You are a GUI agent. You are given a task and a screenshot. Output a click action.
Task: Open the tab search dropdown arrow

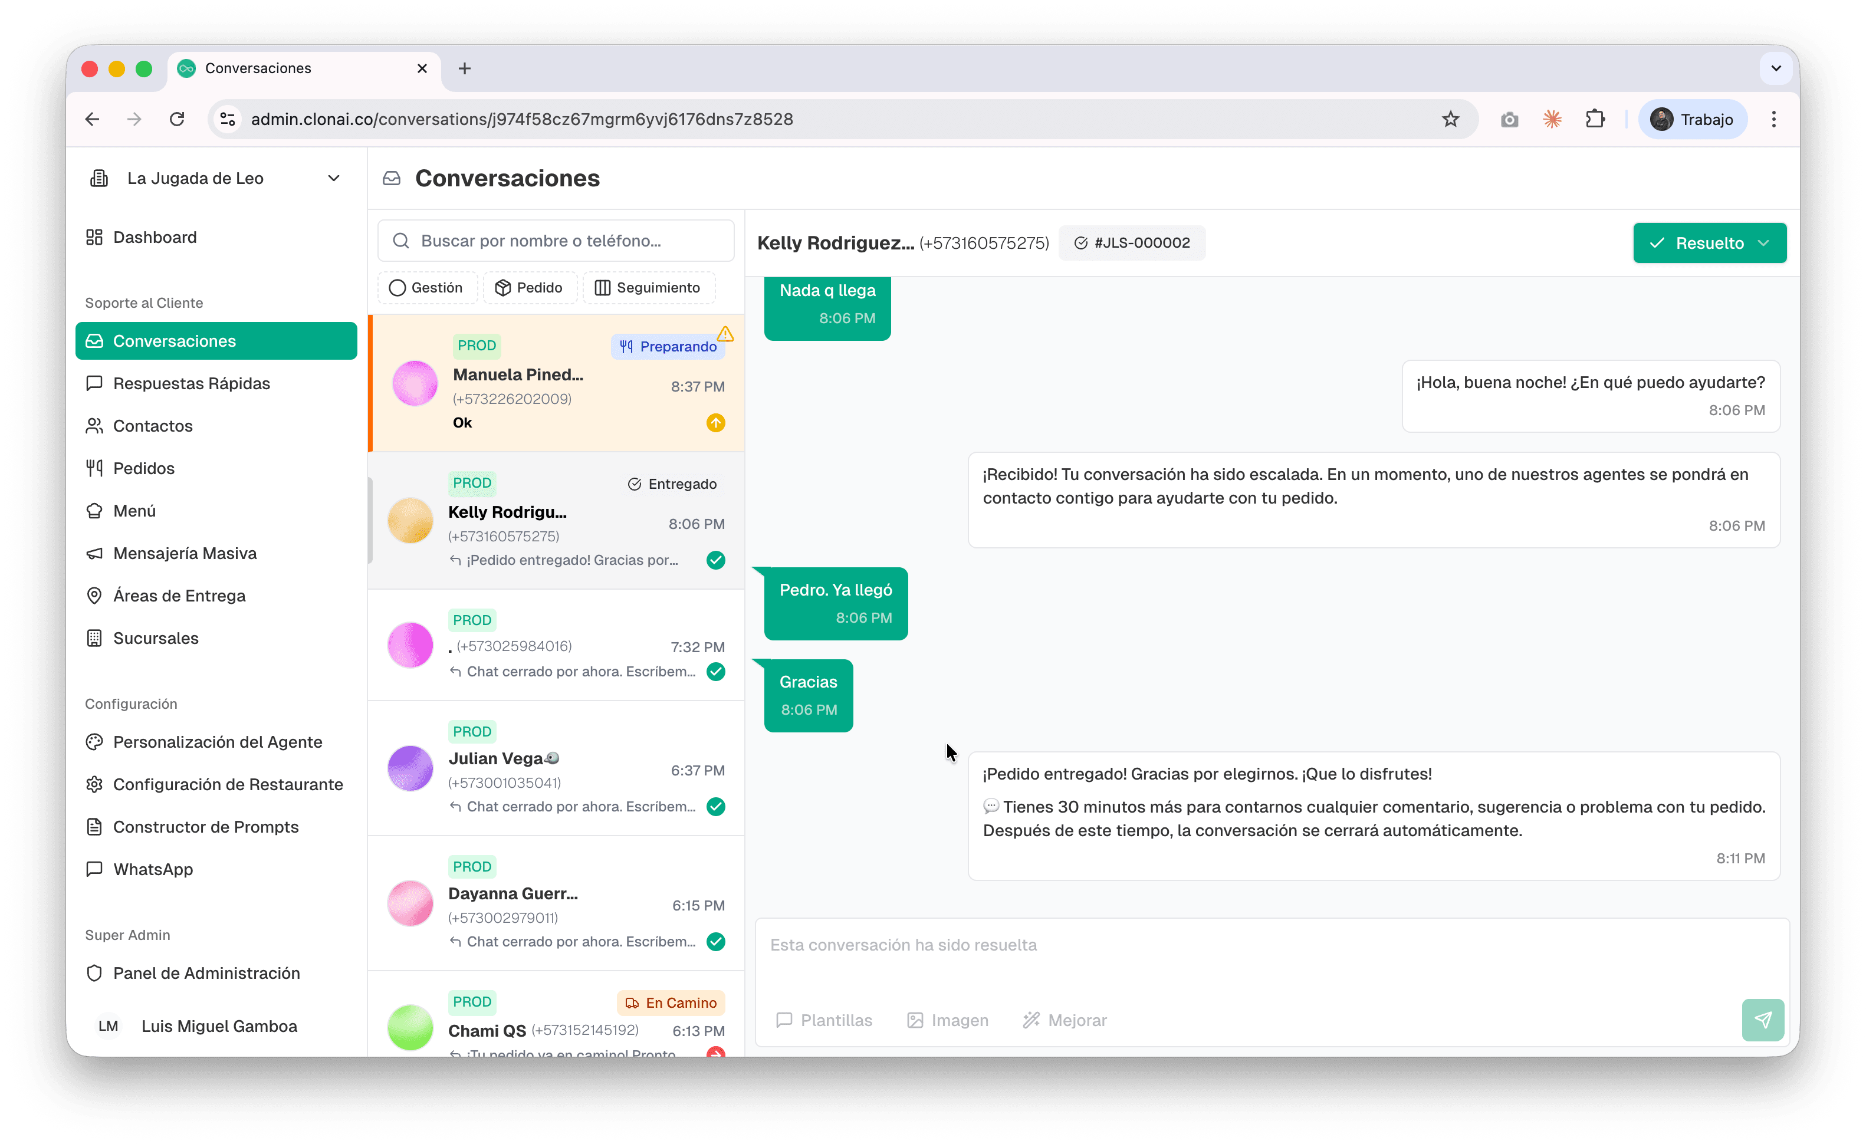pyautogui.click(x=1776, y=68)
